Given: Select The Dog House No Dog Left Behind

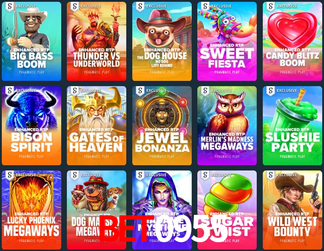Looking at the screenshot, I should click(162, 41).
